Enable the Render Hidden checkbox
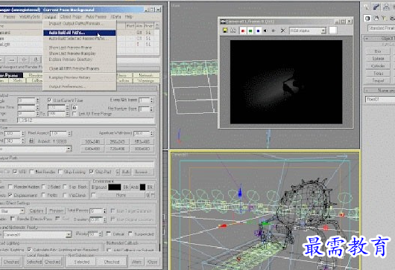The width and height of the screenshot is (395, 270). point(10,187)
